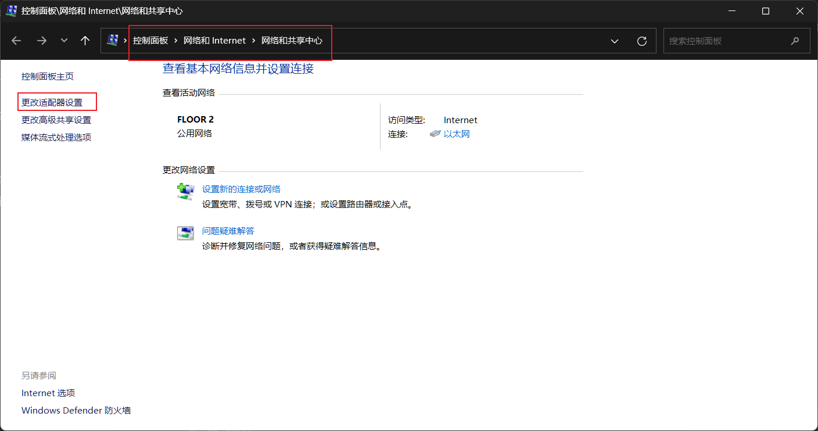818x431 pixels.
Task: Expand chevron after 控制面板 breadcrumb
Action: pos(175,41)
